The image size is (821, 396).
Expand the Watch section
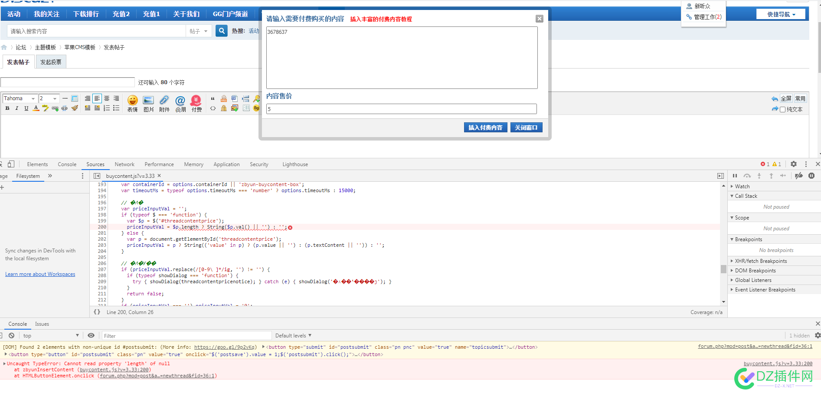(x=742, y=187)
